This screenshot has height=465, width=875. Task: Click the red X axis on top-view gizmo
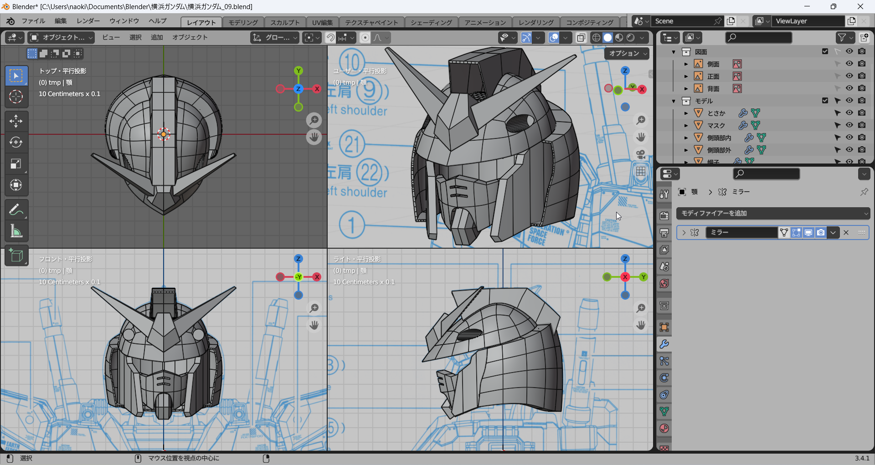coord(317,89)
